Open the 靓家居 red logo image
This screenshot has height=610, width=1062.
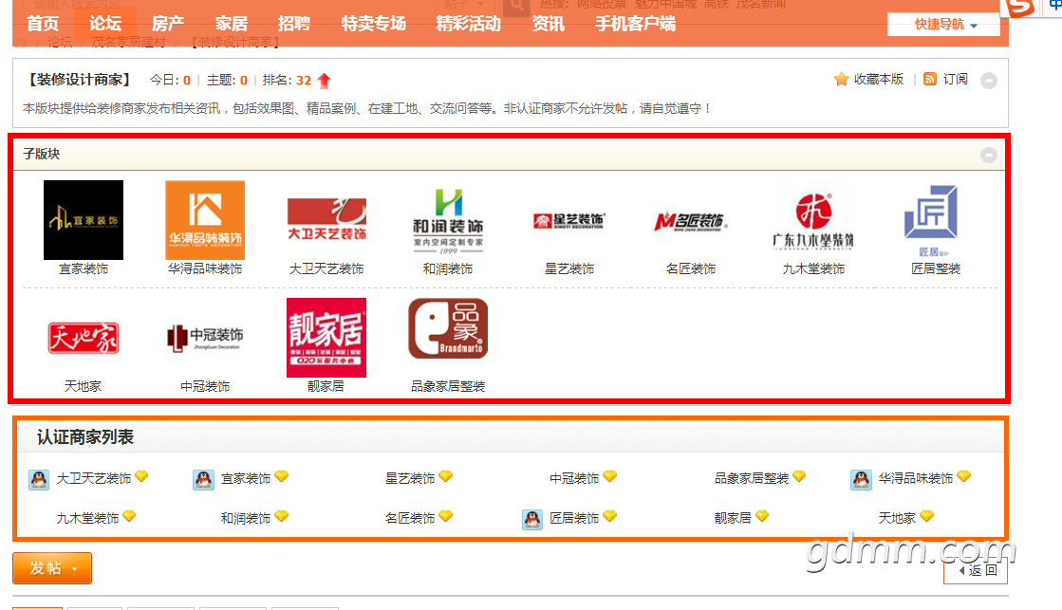[x=326, y=337]
